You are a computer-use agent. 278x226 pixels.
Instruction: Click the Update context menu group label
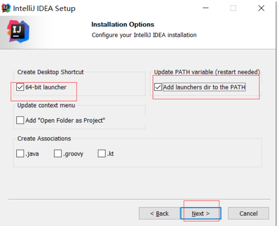pyautogui.click(x=46, y=105)
